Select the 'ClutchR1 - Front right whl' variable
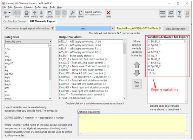The height and width of the screenshot is (140, 193). click(x=84, y=87)
